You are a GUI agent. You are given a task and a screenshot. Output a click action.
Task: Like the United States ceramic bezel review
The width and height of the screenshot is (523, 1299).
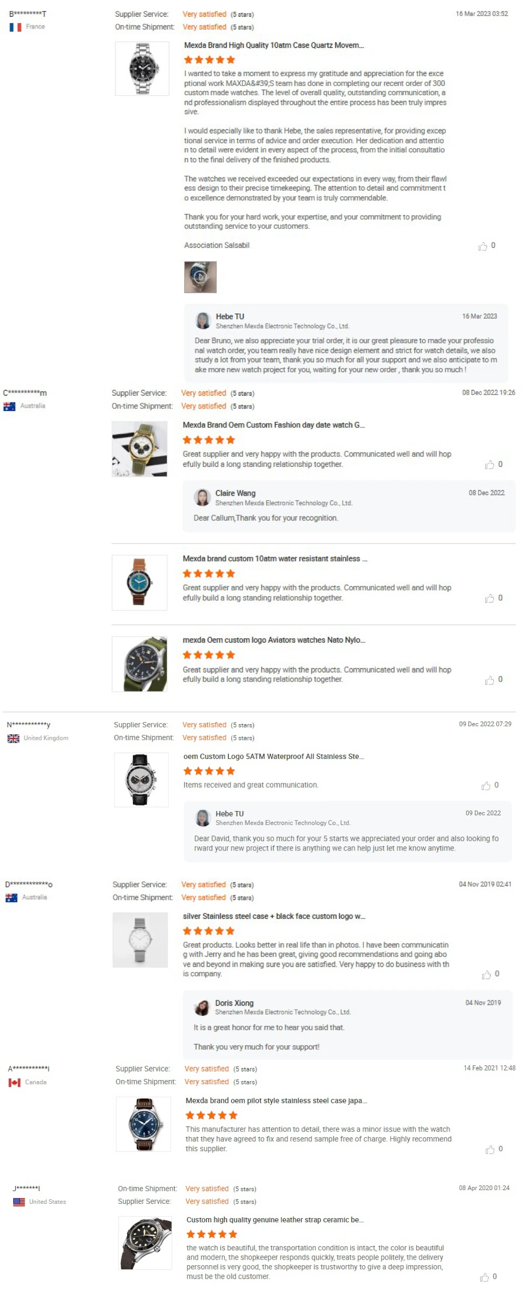[484, 1278]
